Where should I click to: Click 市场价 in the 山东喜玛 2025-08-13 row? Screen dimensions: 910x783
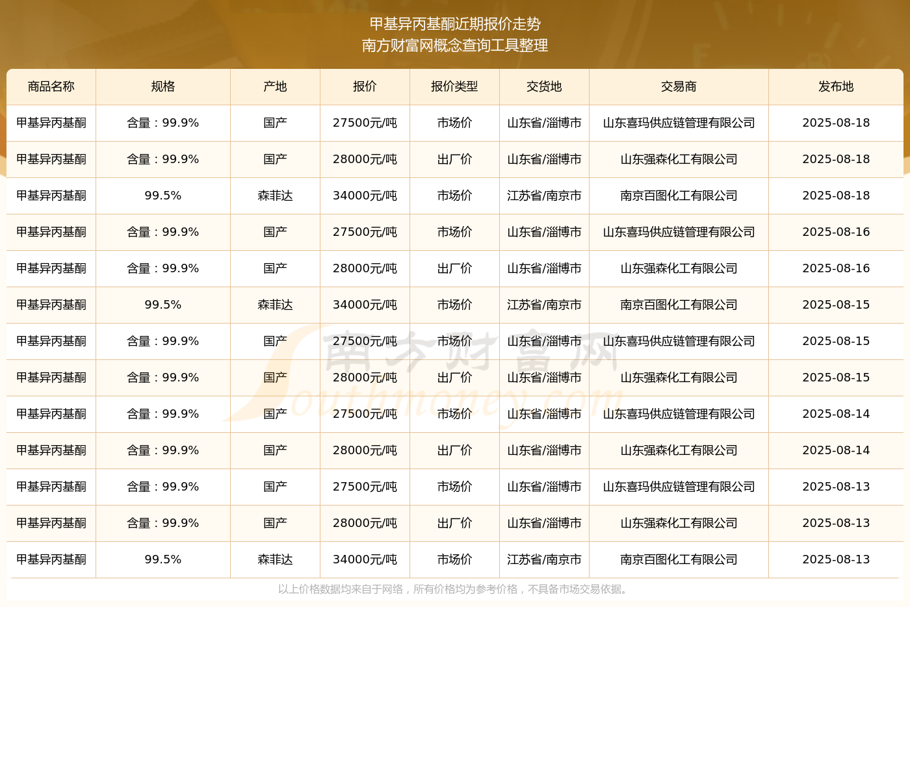click(454, 487)
